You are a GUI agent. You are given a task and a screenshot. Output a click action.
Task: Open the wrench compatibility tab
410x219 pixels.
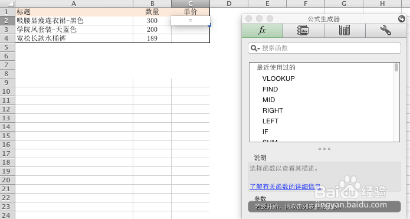point(386,30)
